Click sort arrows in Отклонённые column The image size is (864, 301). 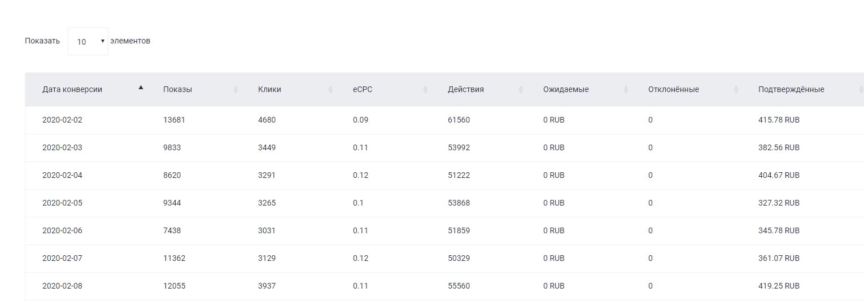click(736, 89)
